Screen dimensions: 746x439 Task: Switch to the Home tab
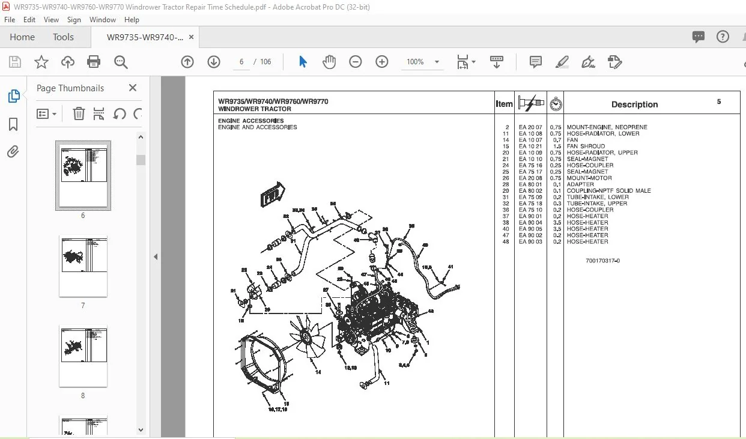[x=22, y=37]
